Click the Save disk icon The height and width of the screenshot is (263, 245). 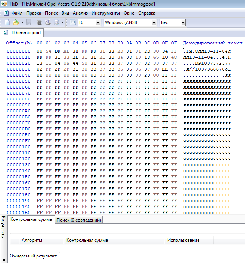point(29,22)
